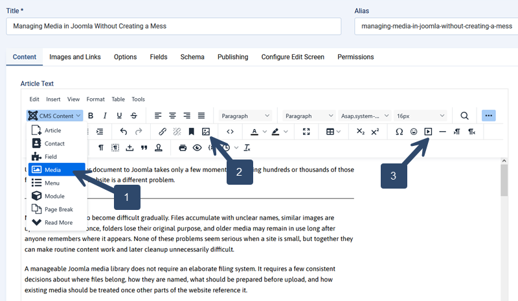The width and height of the screenshot is (518, 301).
Task: Print the article with the printer icon
Action: click(183, 148)
